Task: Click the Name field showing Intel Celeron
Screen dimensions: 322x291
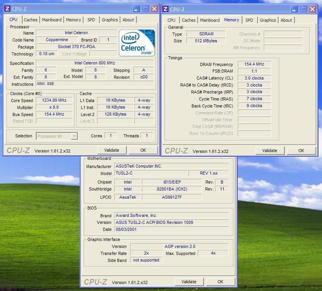Action: point(77,33)
